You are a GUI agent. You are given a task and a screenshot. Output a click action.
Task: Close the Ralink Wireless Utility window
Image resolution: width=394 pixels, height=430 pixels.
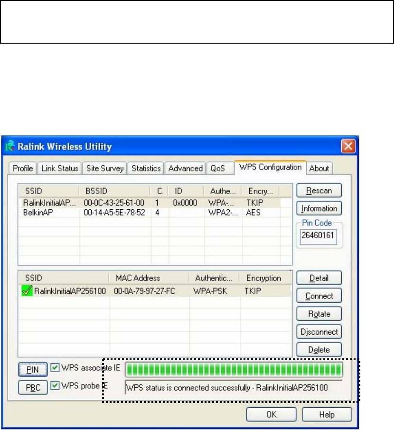tap(348, 146)
